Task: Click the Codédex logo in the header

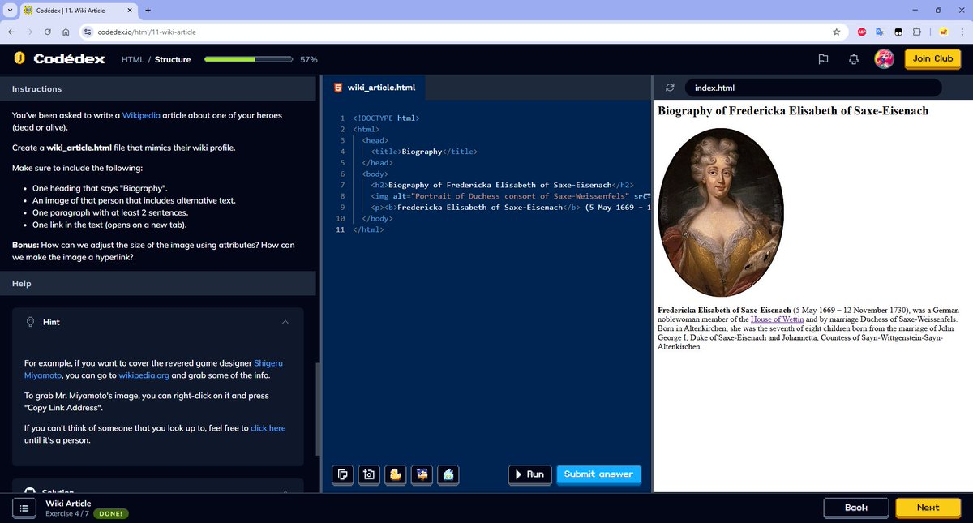Action: tap(58, 59)
